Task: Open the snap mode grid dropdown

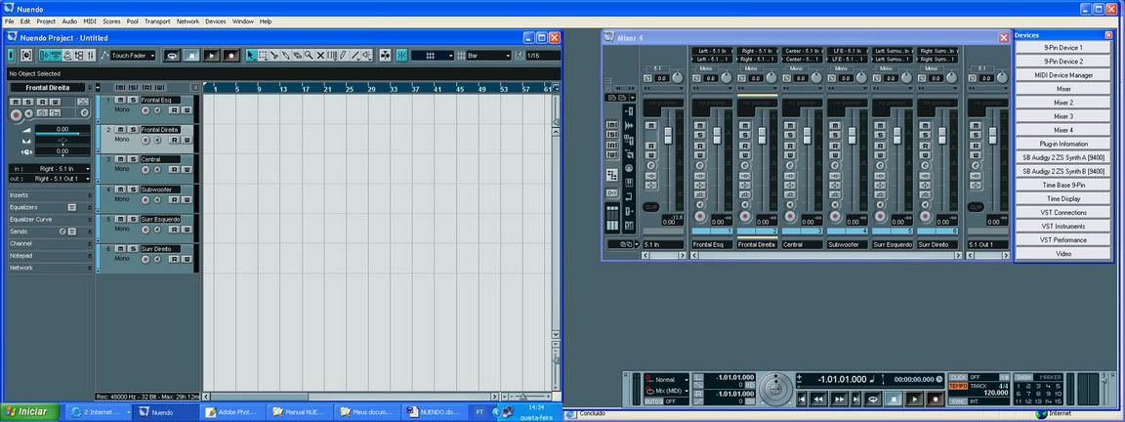Action: click(433, 56)
